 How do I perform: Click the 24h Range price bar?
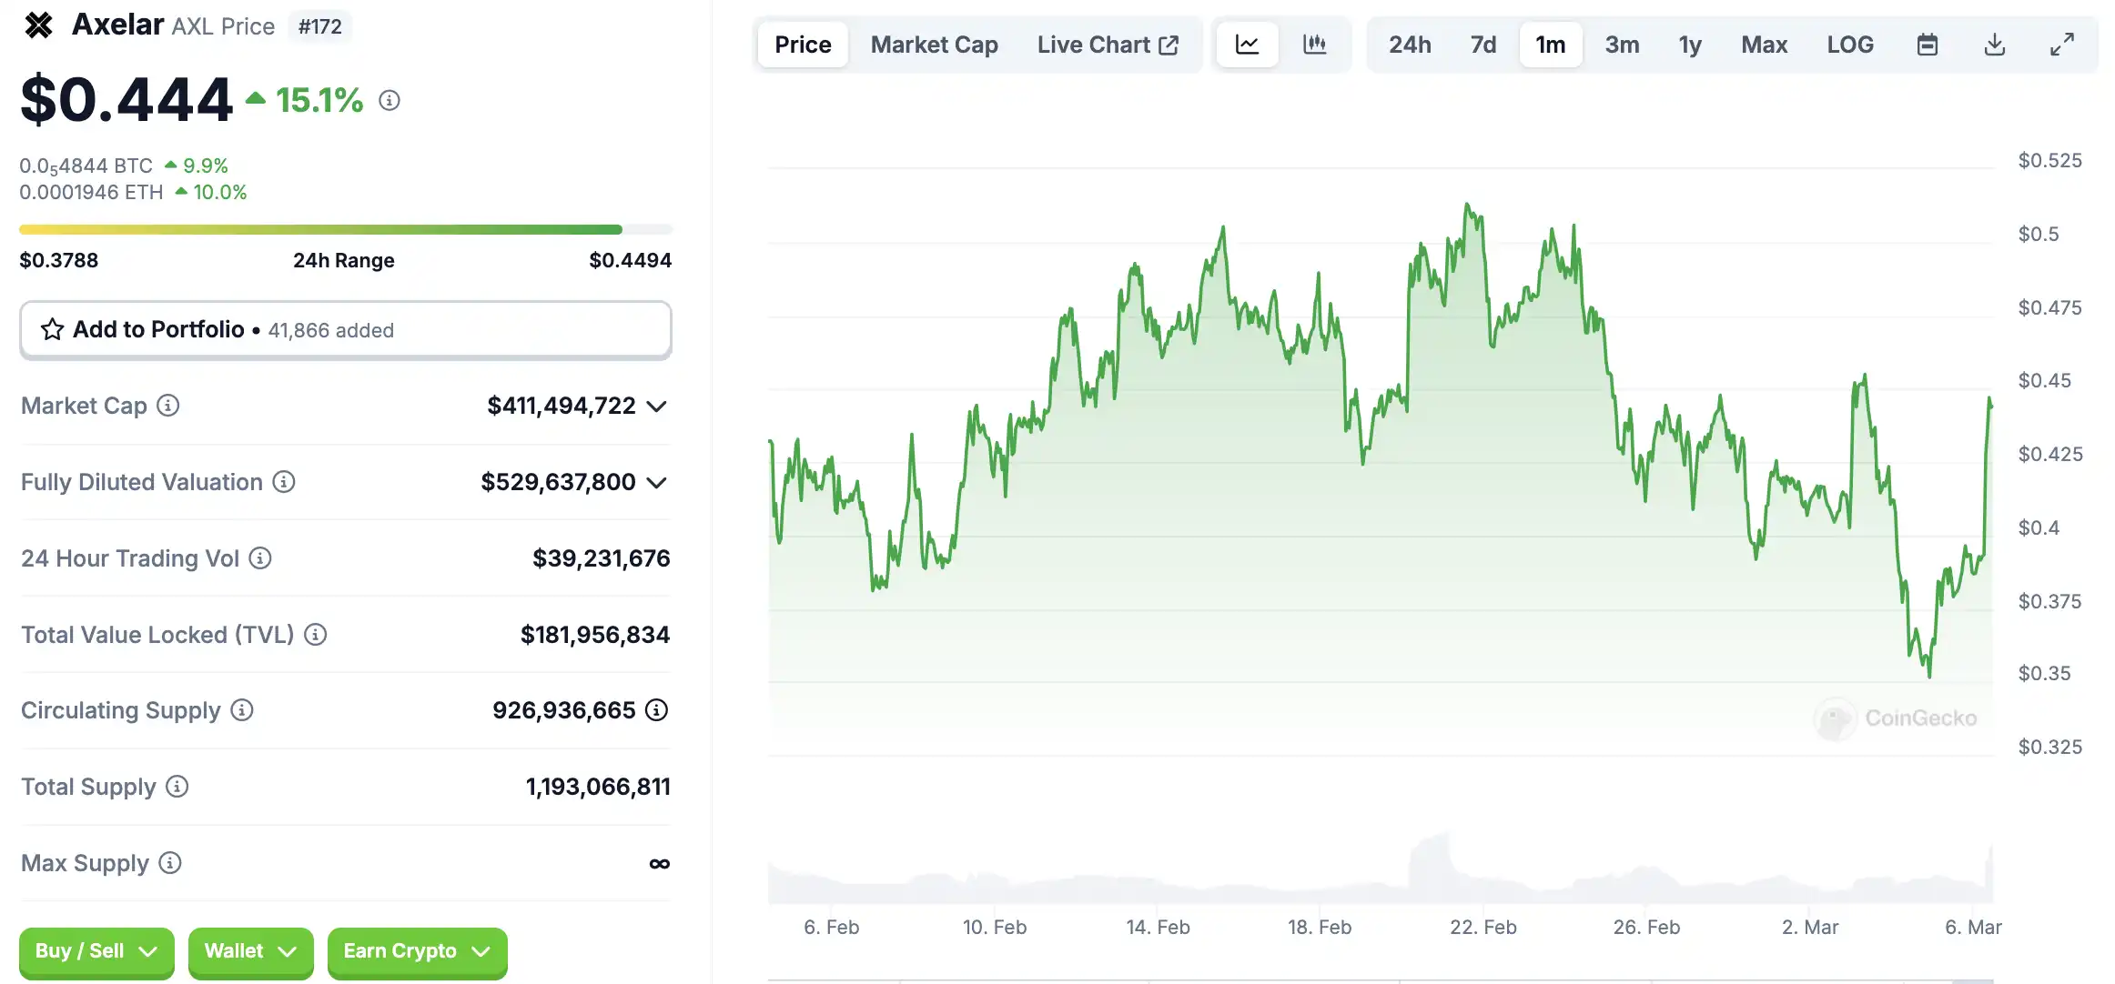tap(345, 230)
